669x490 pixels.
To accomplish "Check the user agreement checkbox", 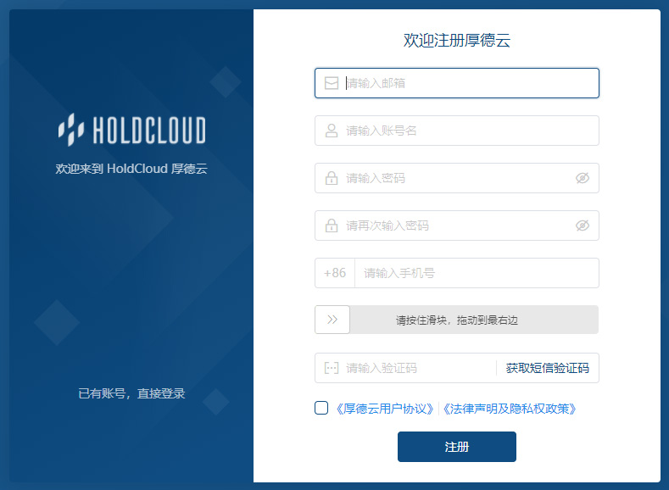I will point(321,408).
